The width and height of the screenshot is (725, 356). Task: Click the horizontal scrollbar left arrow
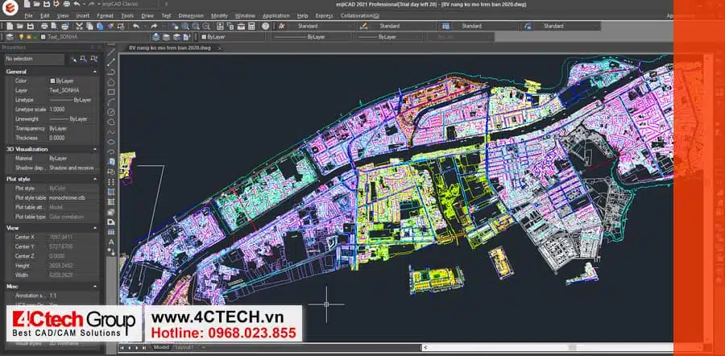(x=425, y=347)
